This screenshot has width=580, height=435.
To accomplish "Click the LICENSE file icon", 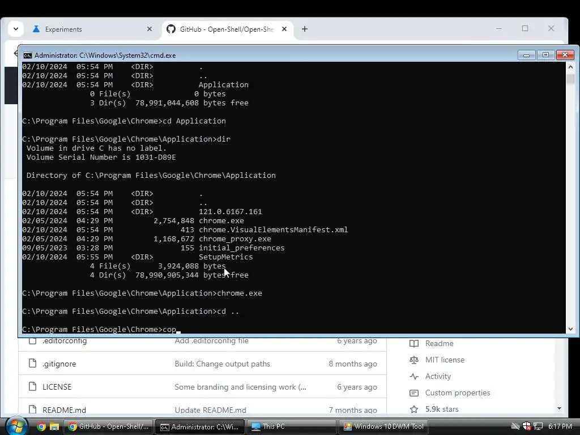I will coord(32,386).
